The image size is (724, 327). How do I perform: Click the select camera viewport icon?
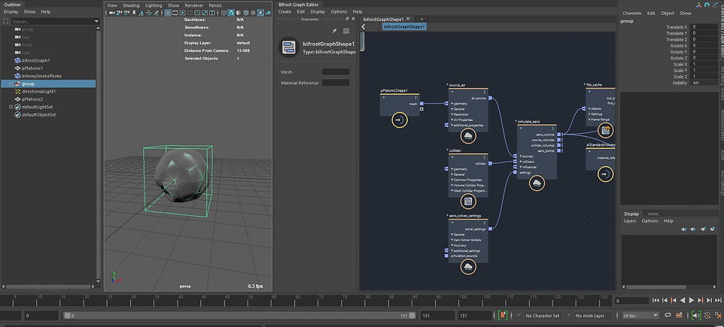coord(111,13)
